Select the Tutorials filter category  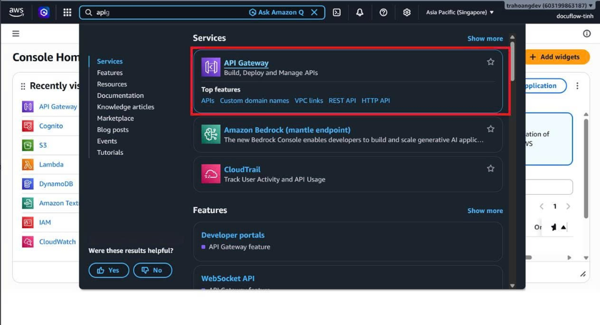pyautogui.click(x=110, y=153)
